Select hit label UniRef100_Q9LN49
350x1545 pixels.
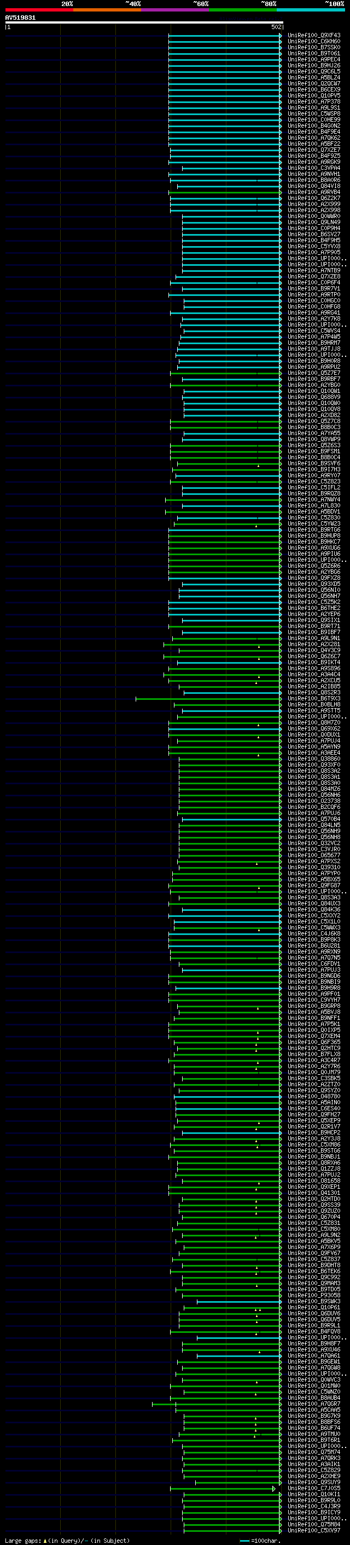coord(314,222)
